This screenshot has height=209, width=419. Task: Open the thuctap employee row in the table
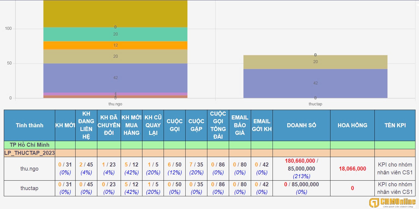tap(30, 188)
